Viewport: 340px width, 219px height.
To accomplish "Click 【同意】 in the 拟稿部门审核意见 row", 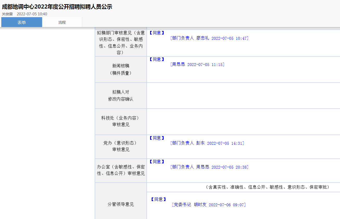I will pyautogui.click(x=157, y=33).
